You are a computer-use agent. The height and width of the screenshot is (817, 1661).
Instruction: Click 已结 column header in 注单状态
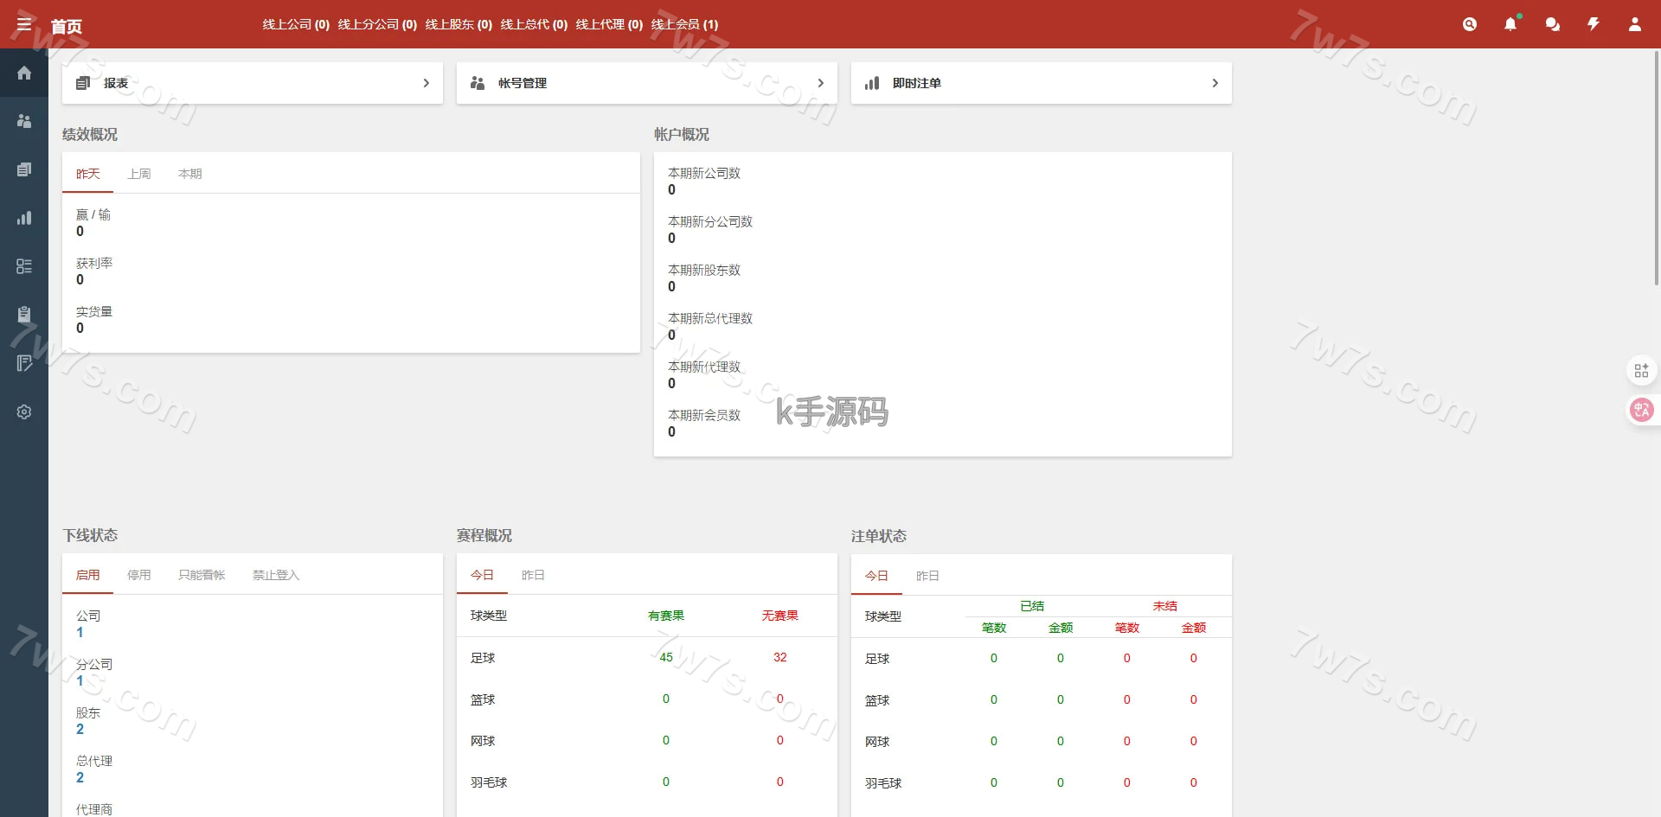pyautogui.click(x=1032, y=606)
